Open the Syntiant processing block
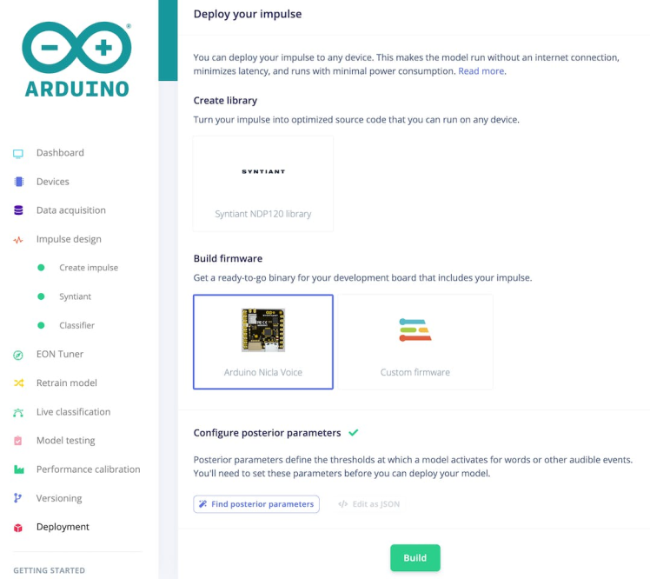 click(x=75, y=296)
